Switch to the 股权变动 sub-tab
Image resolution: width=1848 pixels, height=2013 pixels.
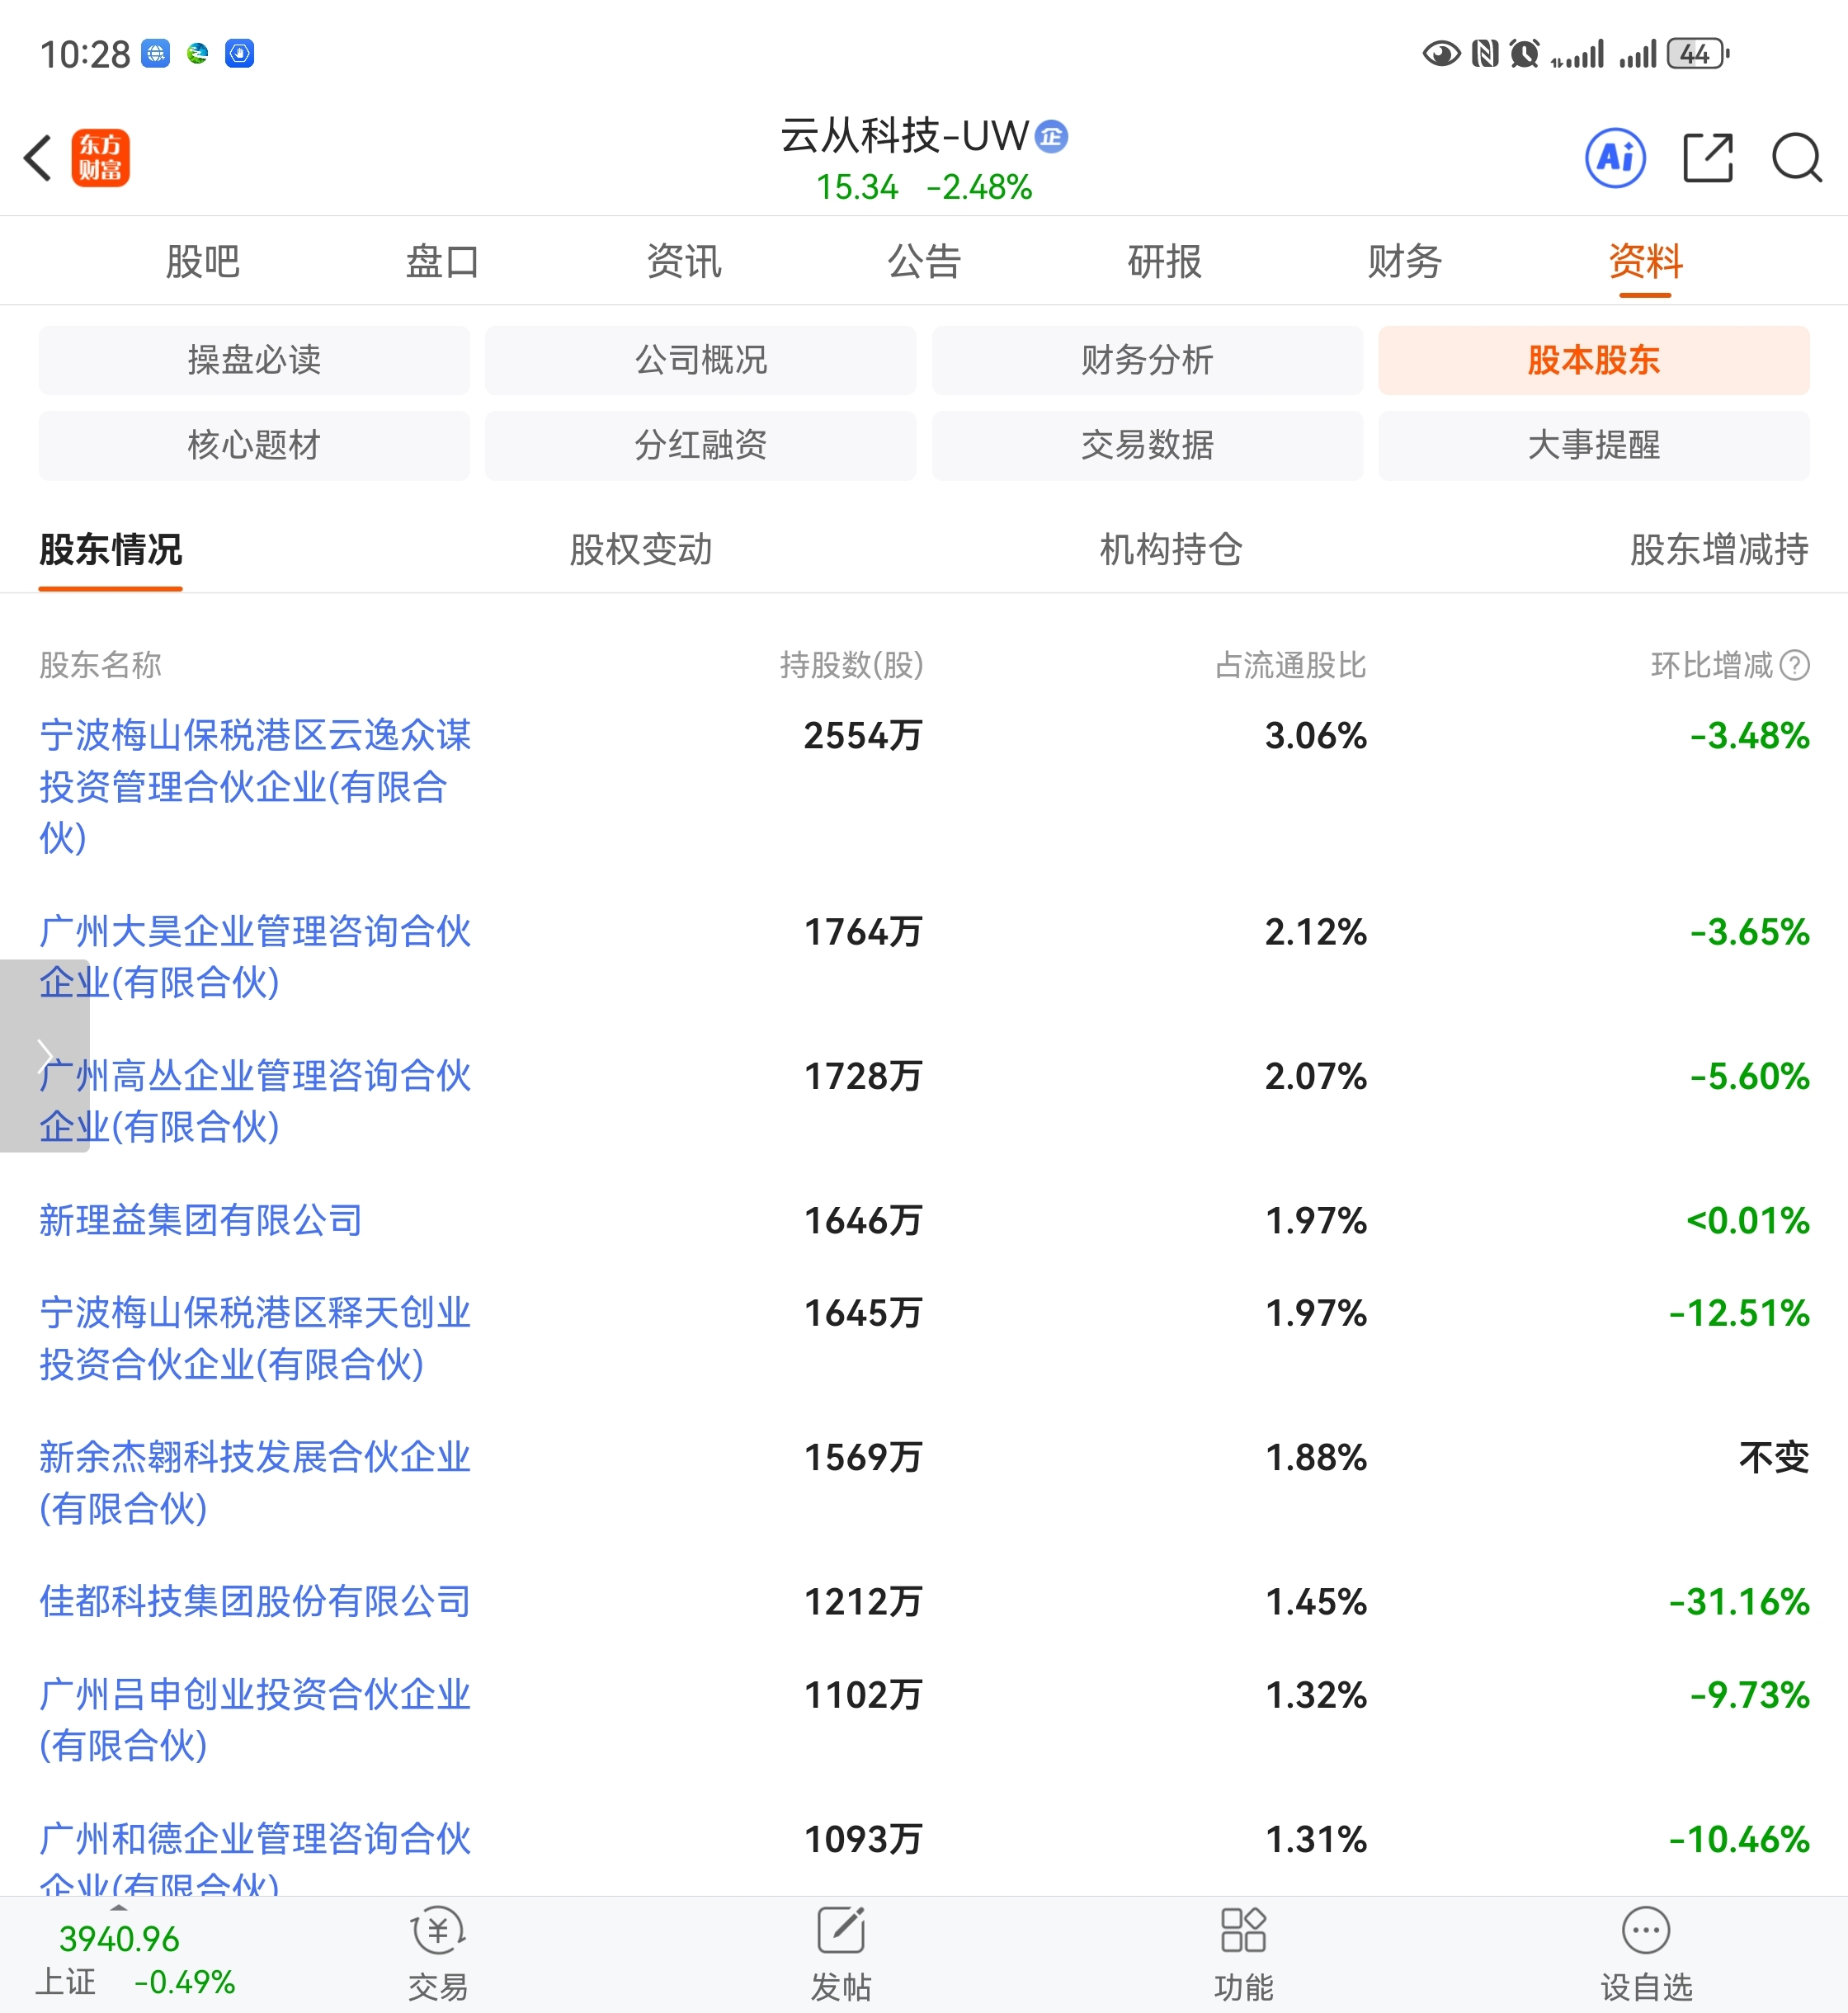click(640, 549)
